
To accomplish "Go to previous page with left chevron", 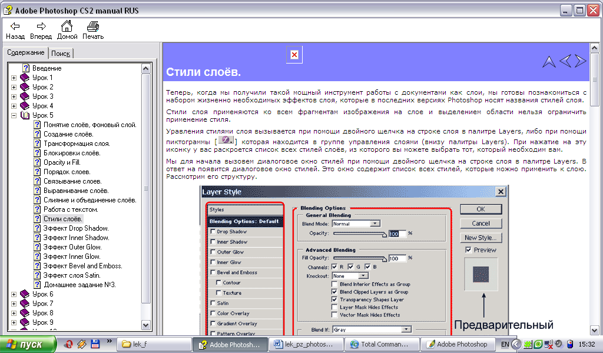I will [x=565, y=61].
